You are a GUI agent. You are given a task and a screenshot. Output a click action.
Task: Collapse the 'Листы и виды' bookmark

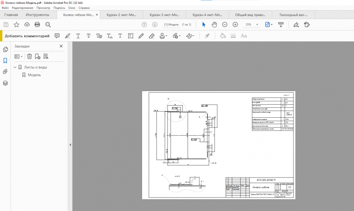pos(15,67)
